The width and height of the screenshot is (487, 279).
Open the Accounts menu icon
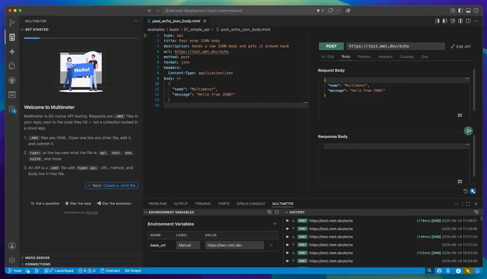pos(12,246)
